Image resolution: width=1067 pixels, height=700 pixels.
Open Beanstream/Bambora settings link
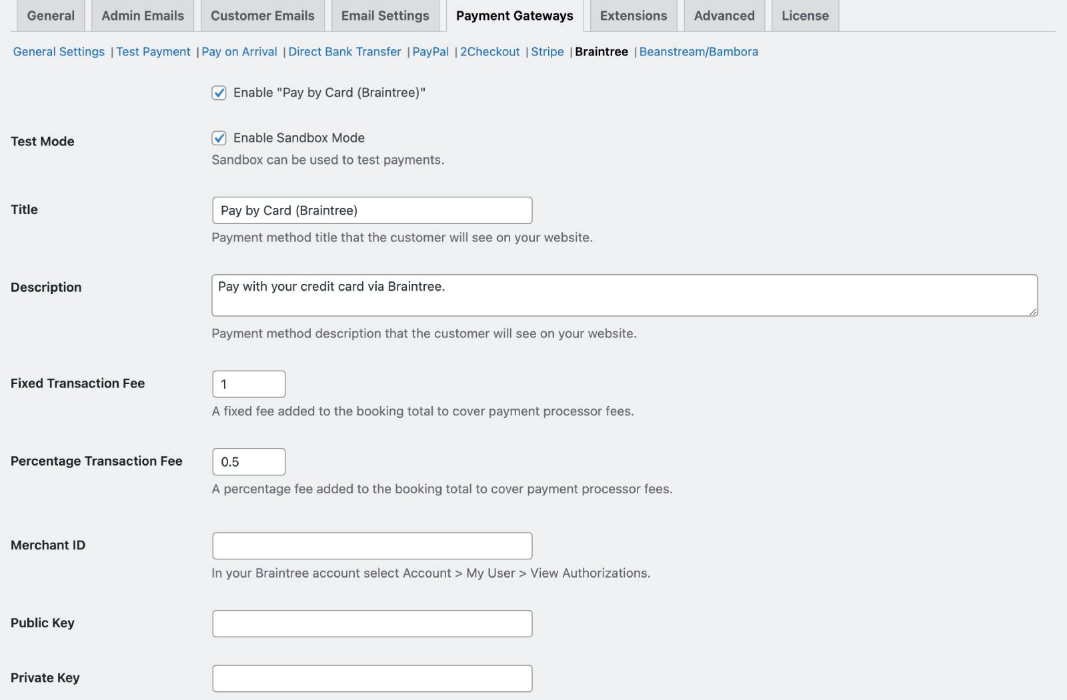click(x=698, y=52)
